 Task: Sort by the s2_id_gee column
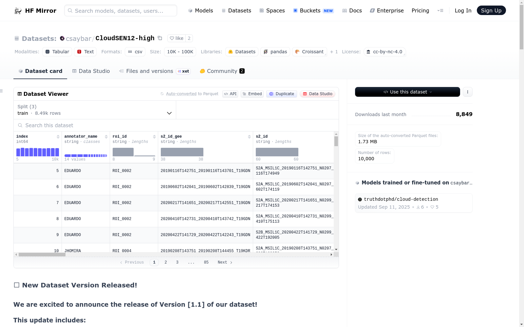[x=249, y=137]
